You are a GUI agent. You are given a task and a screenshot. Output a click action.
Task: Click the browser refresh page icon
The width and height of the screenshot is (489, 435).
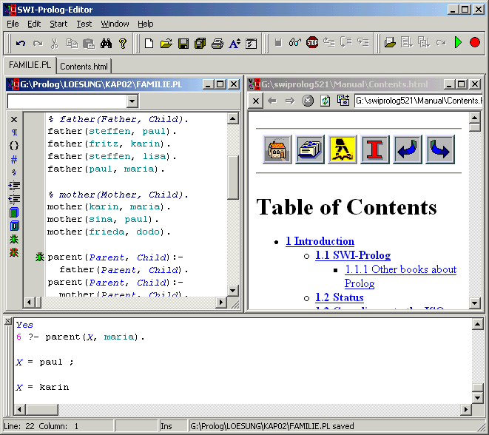pos(326,101)
